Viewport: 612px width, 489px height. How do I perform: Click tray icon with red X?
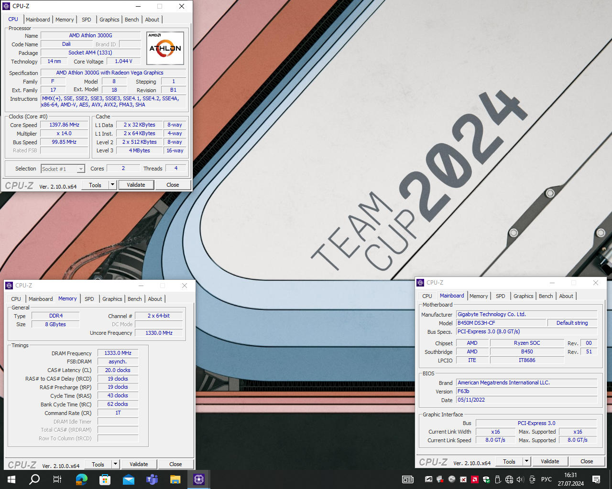pyautogui.click(x=463, y=479)
